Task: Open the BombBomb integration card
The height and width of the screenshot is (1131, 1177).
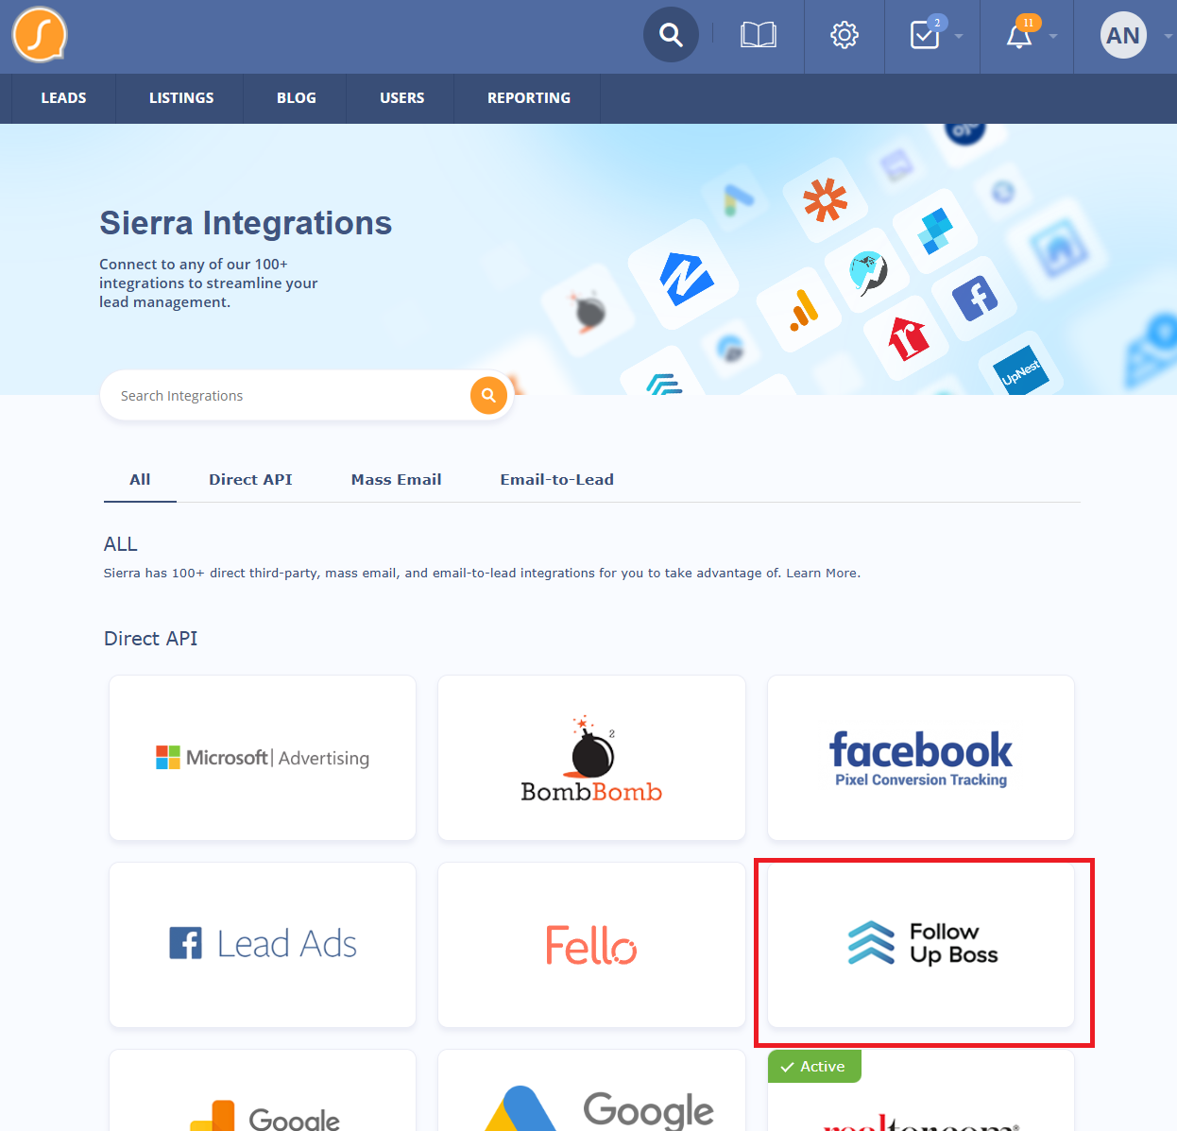Action: (591, 758)
